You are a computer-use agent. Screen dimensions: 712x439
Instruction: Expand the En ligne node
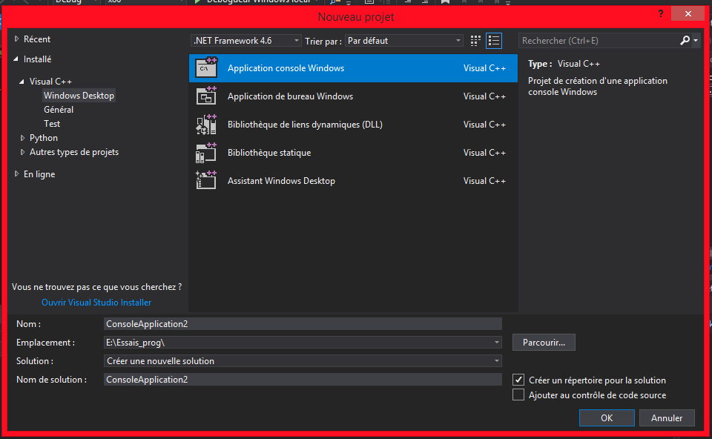click(17, 174)
